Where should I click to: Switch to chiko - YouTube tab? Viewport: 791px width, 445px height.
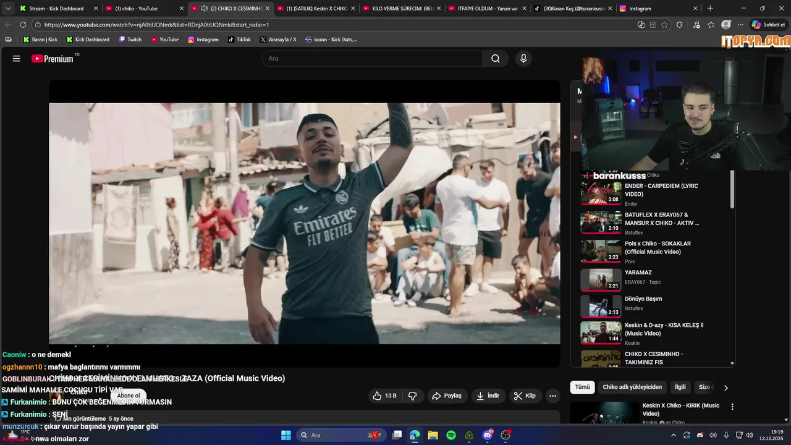pyautogui.click(x=145, y=9)
